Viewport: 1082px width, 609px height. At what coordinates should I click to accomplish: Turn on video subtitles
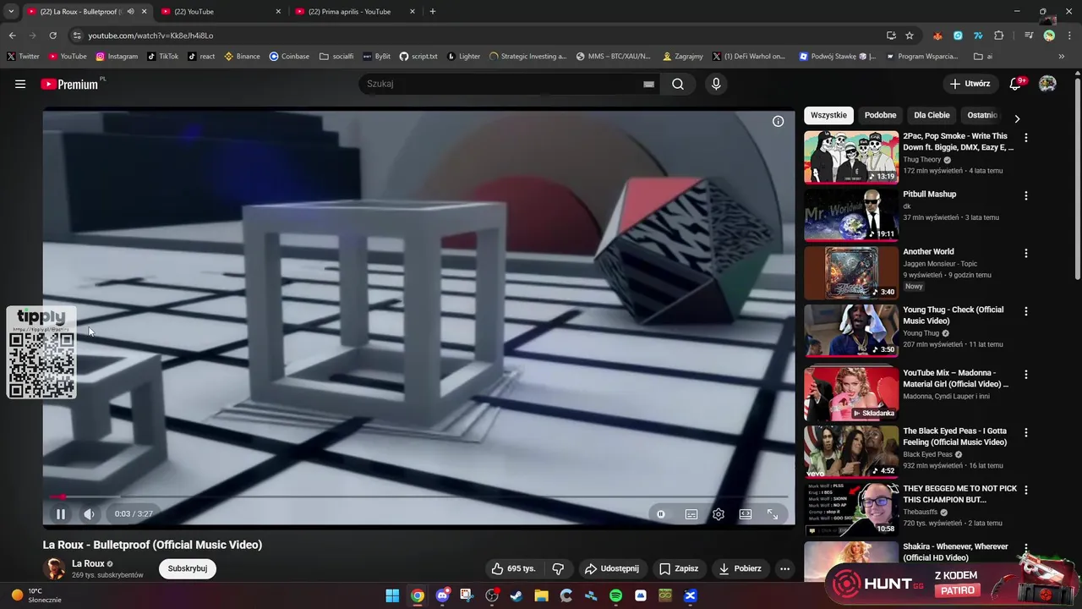tap(691, 513)
